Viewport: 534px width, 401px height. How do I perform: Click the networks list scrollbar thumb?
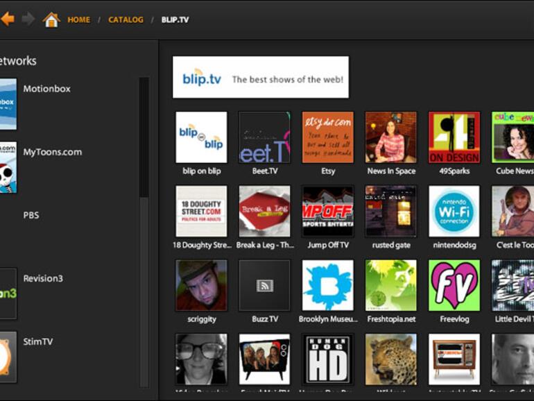coord(144,137)
